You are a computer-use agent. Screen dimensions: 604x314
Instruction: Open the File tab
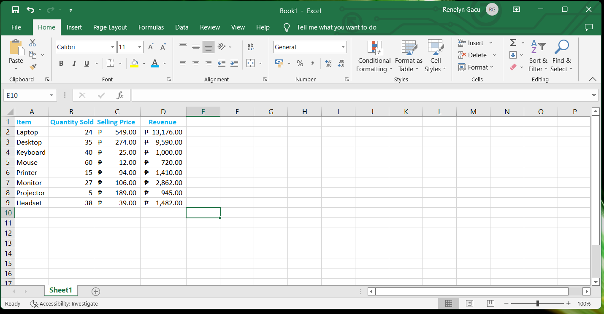[x=16, y=27]
